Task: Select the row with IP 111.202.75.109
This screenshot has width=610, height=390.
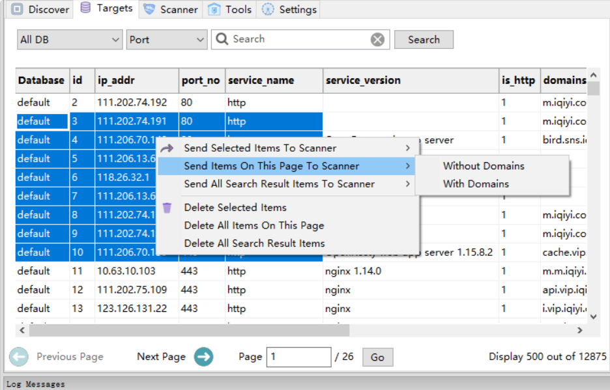Action: [x=301, y=290]
